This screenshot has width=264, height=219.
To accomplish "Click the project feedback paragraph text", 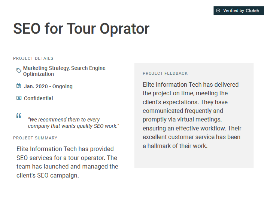I will click(x=192, y=115).
